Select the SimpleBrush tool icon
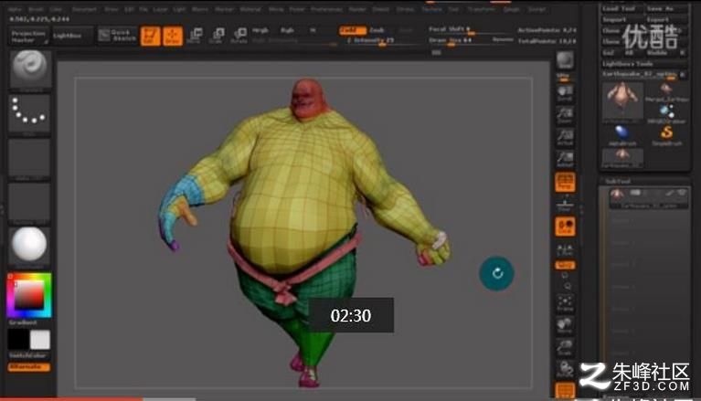701x401 pixels. pos(666,135)
